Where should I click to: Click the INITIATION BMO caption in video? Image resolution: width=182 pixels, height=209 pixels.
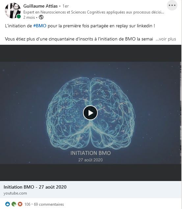point(91,153)
